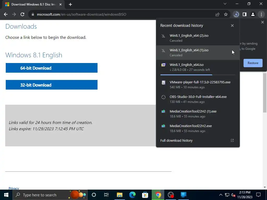Bookmark this page with the star icon
Image resolution: width=267 pixels, height=200 pixels.
coord(226,15)
